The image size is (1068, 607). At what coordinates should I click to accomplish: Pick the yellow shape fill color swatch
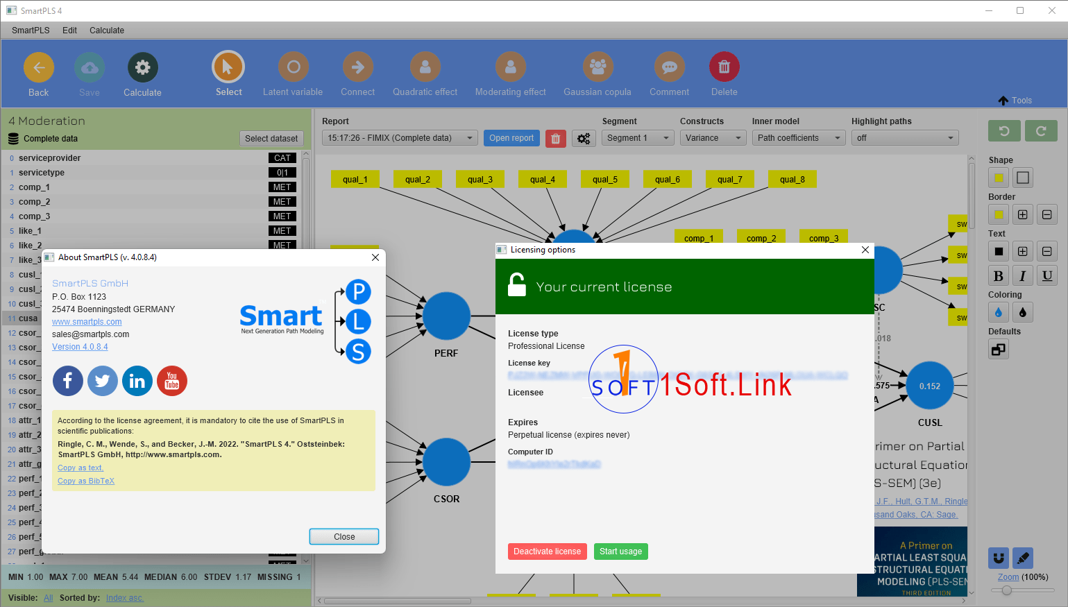(999, 178)
